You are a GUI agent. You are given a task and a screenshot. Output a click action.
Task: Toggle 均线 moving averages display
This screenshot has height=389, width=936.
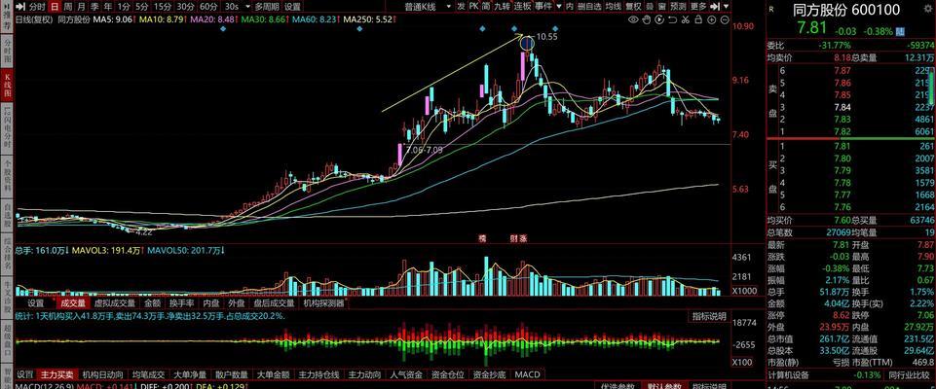(x=613, y=7)
